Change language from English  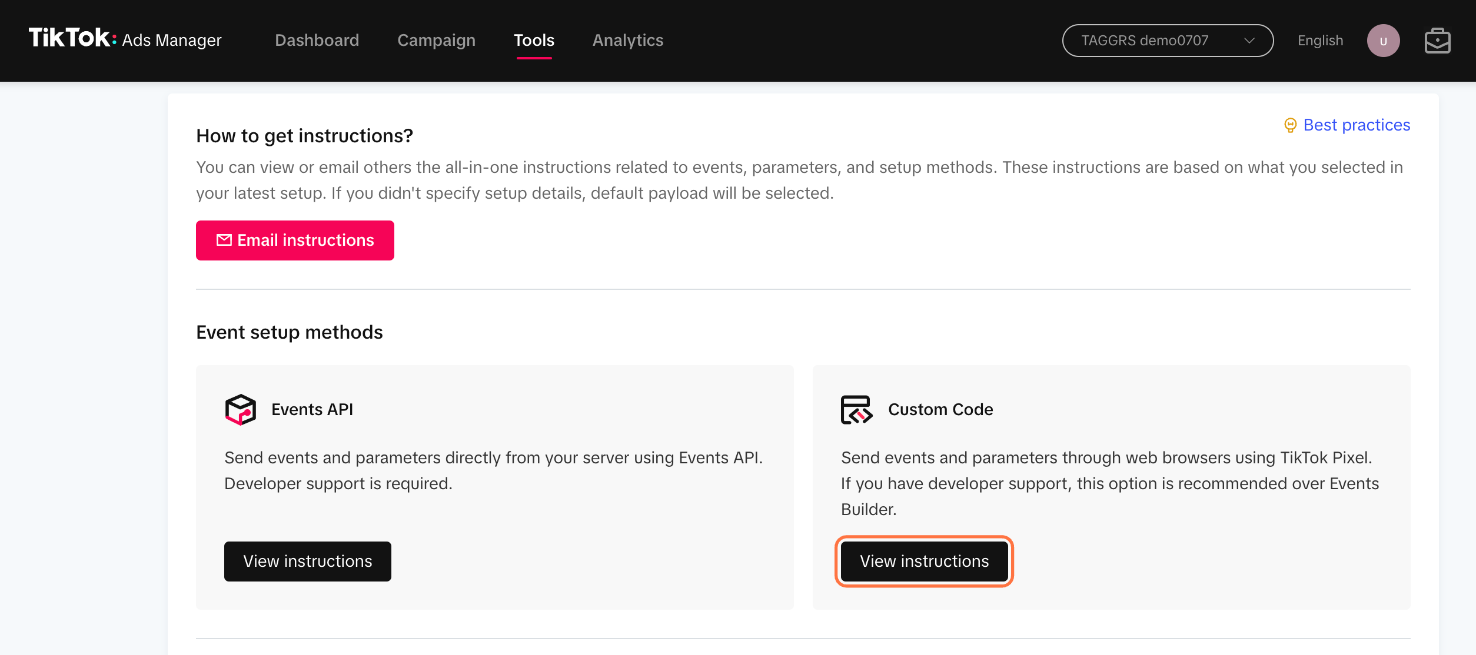(1320, 41)
